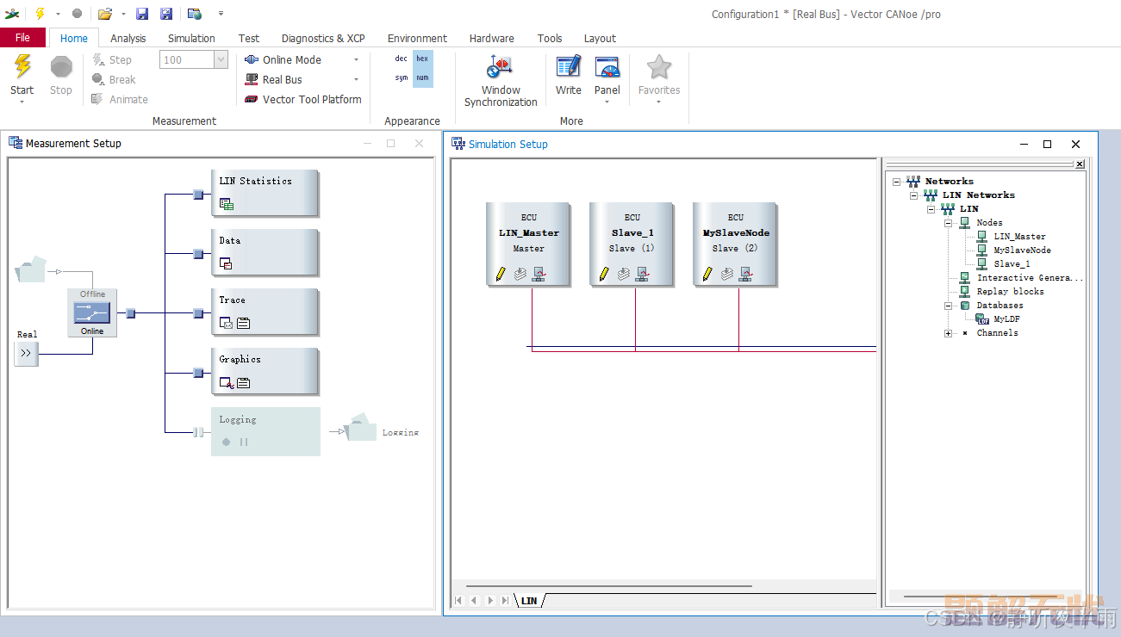Screen dimensions: 1121x637
Task: Click the Simulation Setup horizontal scrollbar
Action: pos(608,586)
